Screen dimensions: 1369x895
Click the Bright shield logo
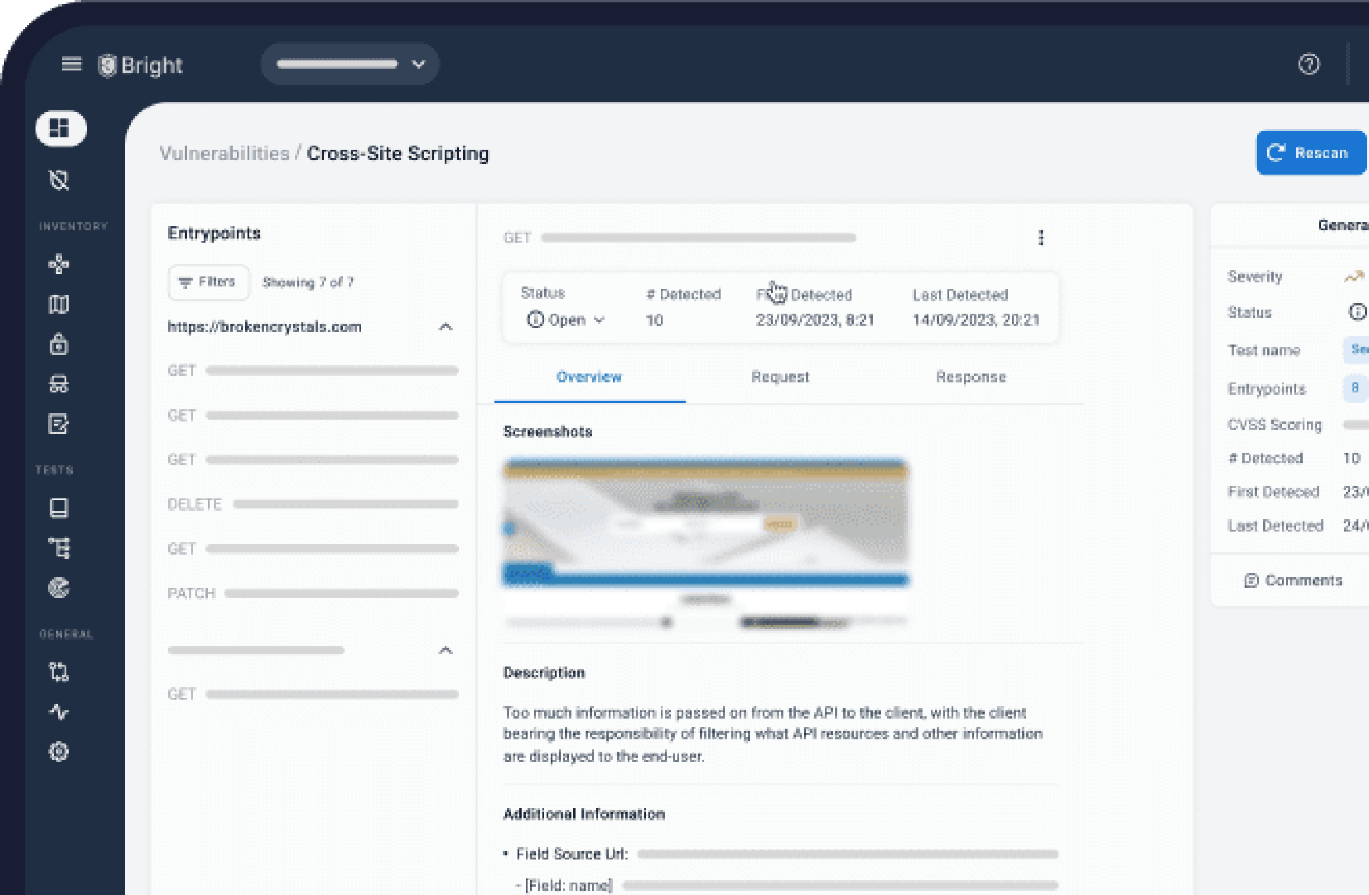pyautogui.click(x=107, y=65)
